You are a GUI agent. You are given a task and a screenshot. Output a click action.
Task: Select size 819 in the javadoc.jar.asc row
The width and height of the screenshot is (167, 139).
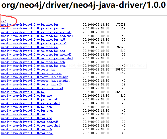tap(123, 28)
